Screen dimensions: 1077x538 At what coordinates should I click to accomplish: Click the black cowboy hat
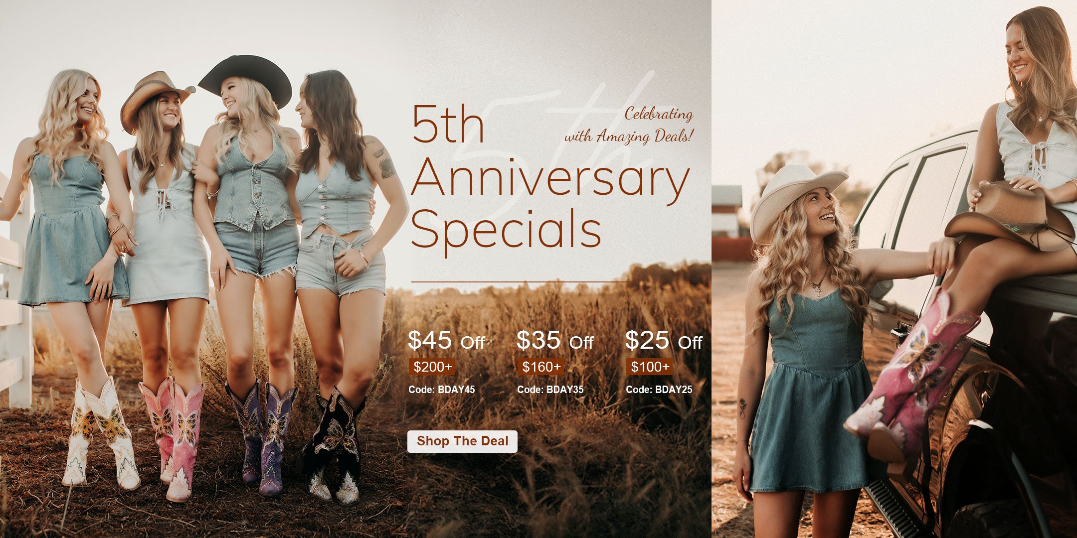[245, 79]
